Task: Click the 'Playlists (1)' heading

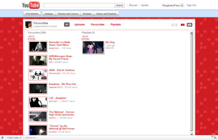Action: pos(88,33)
